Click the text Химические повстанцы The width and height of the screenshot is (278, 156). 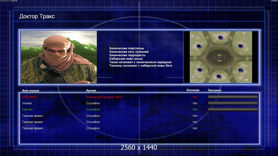coord(126,48)
